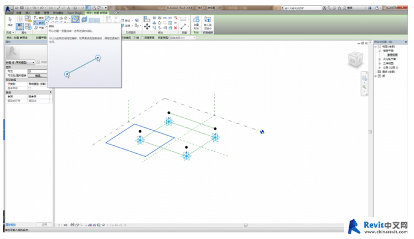Click the Properties palette icon in ribbon
Viewport: 414px width, 239px height.
click(20, 26)
